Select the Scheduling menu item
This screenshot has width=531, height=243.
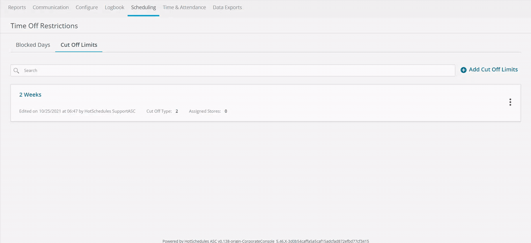[x=143, y=7]
